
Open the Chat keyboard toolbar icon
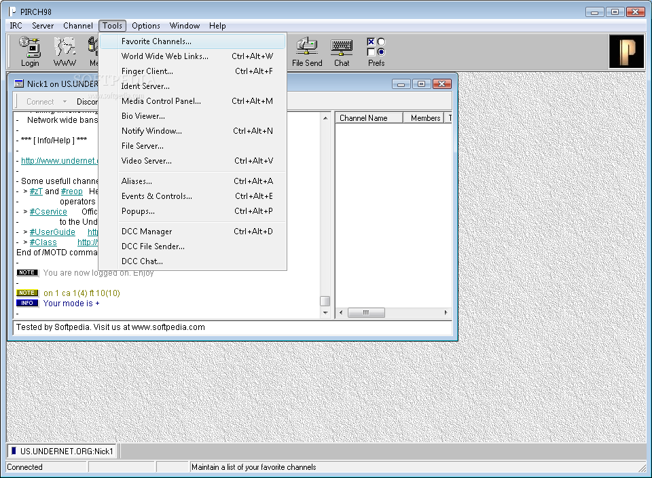click(342, 52)
